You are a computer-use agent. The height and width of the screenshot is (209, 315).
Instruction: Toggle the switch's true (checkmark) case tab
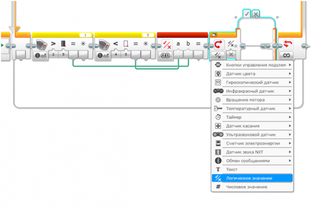247,14
